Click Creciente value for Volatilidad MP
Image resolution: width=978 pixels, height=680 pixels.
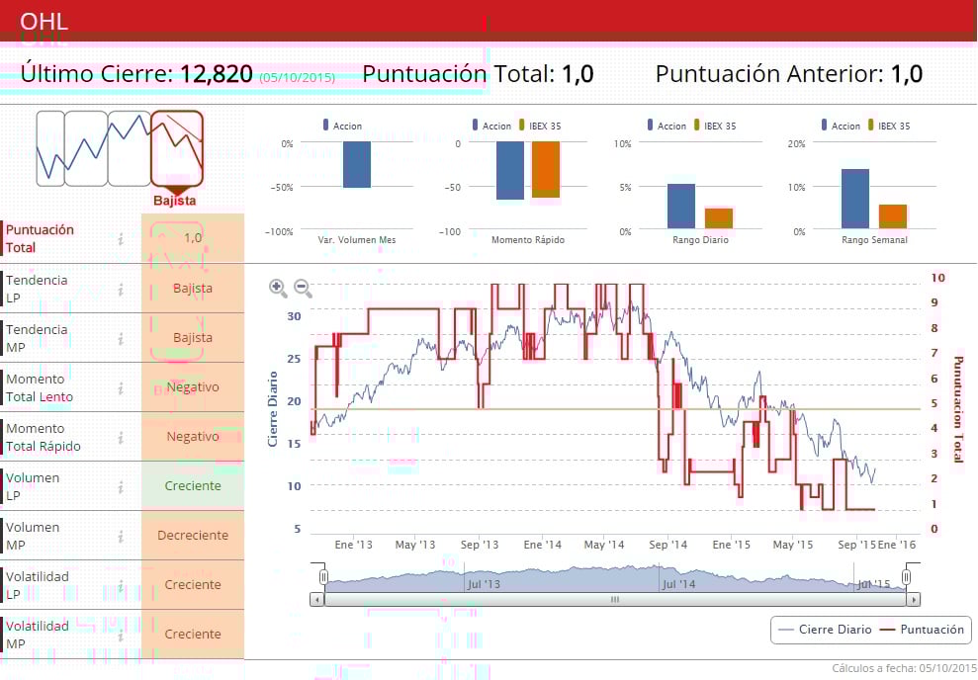coord(193,634)
